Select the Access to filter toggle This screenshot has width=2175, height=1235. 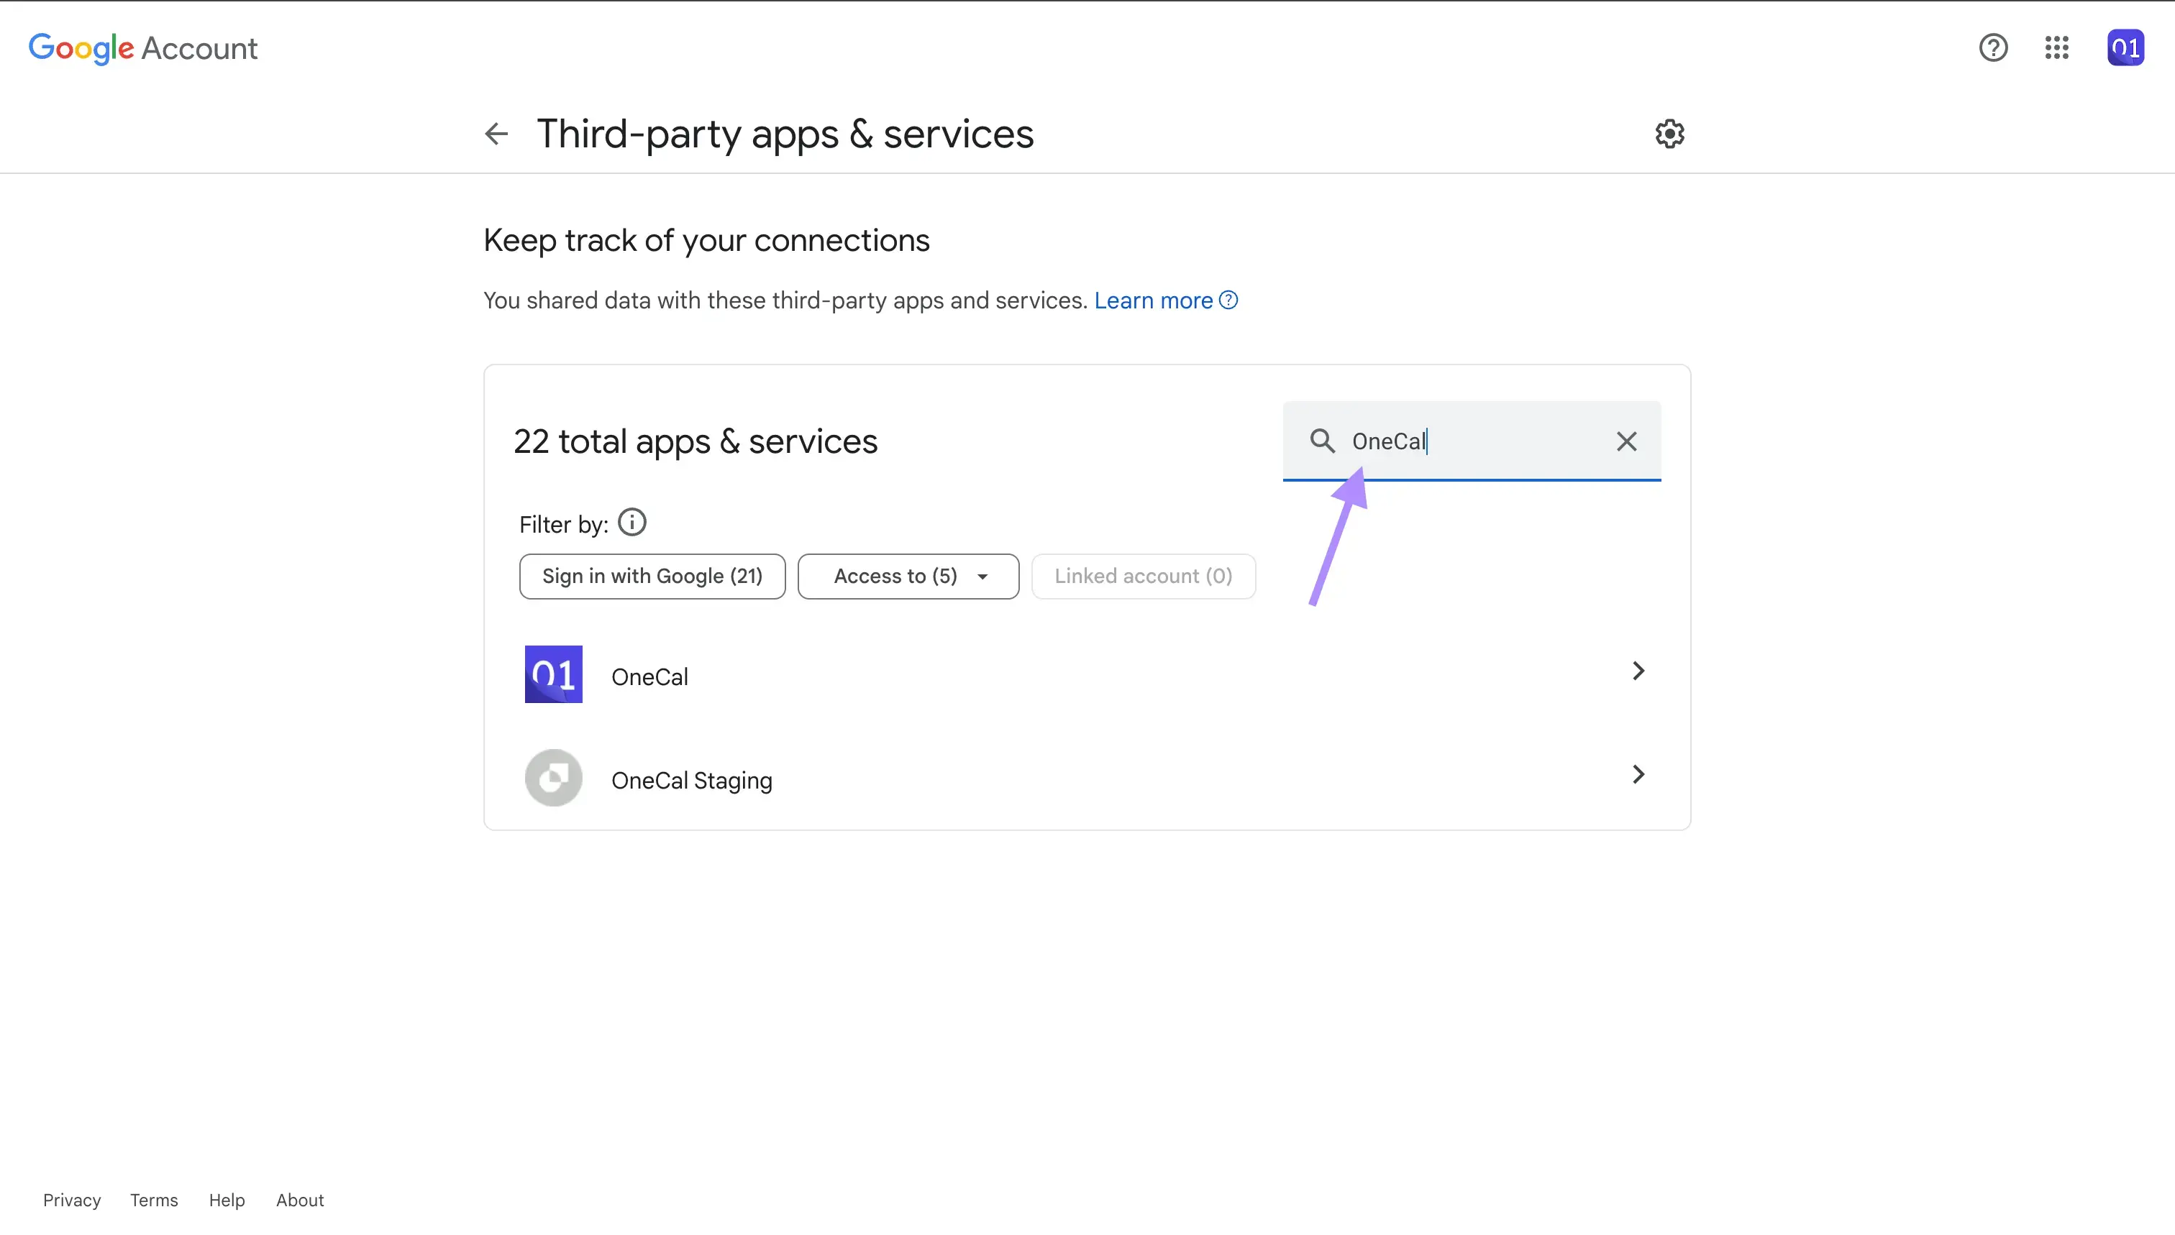click(908, 575)
